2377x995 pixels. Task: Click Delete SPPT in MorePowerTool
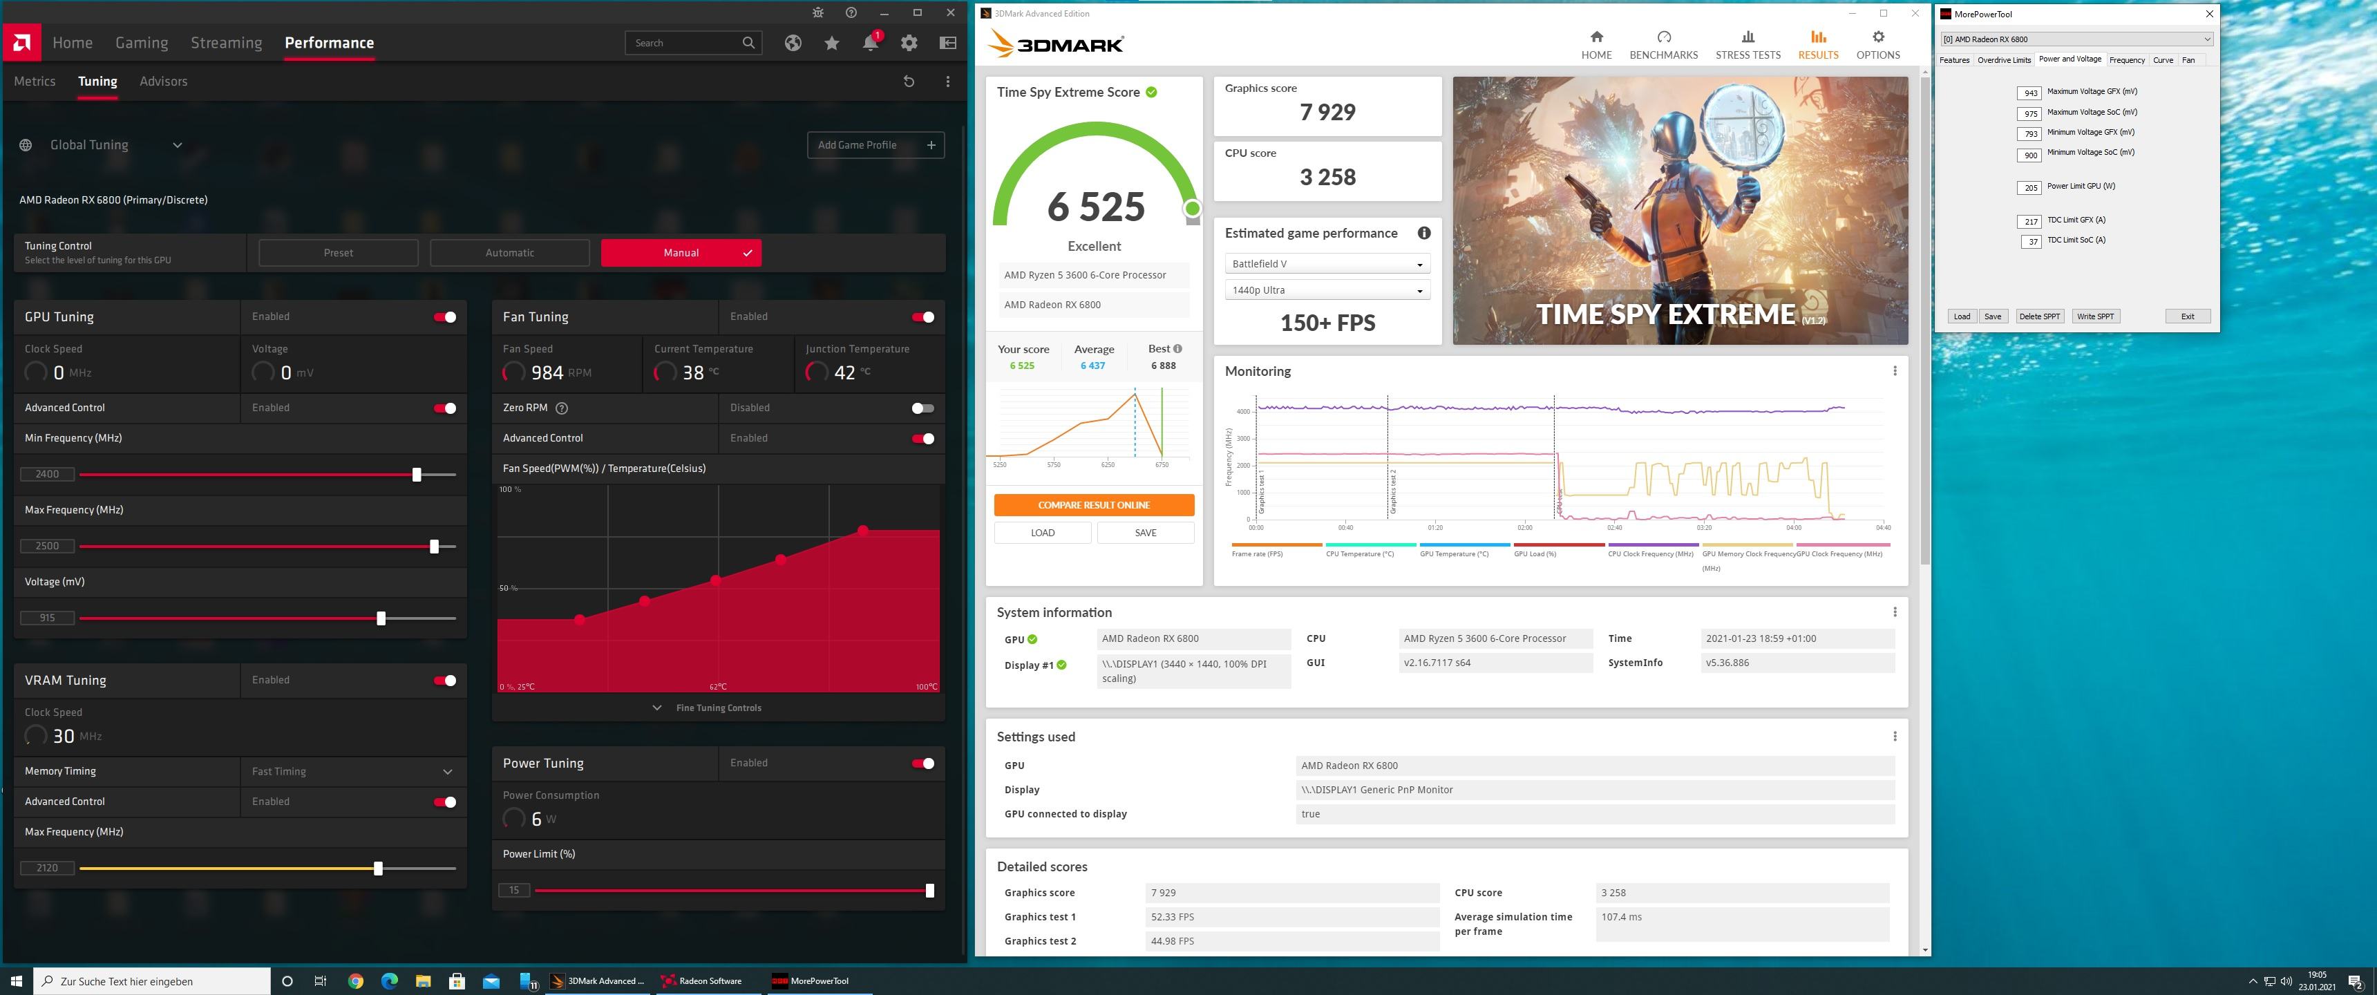point(2038,316)
